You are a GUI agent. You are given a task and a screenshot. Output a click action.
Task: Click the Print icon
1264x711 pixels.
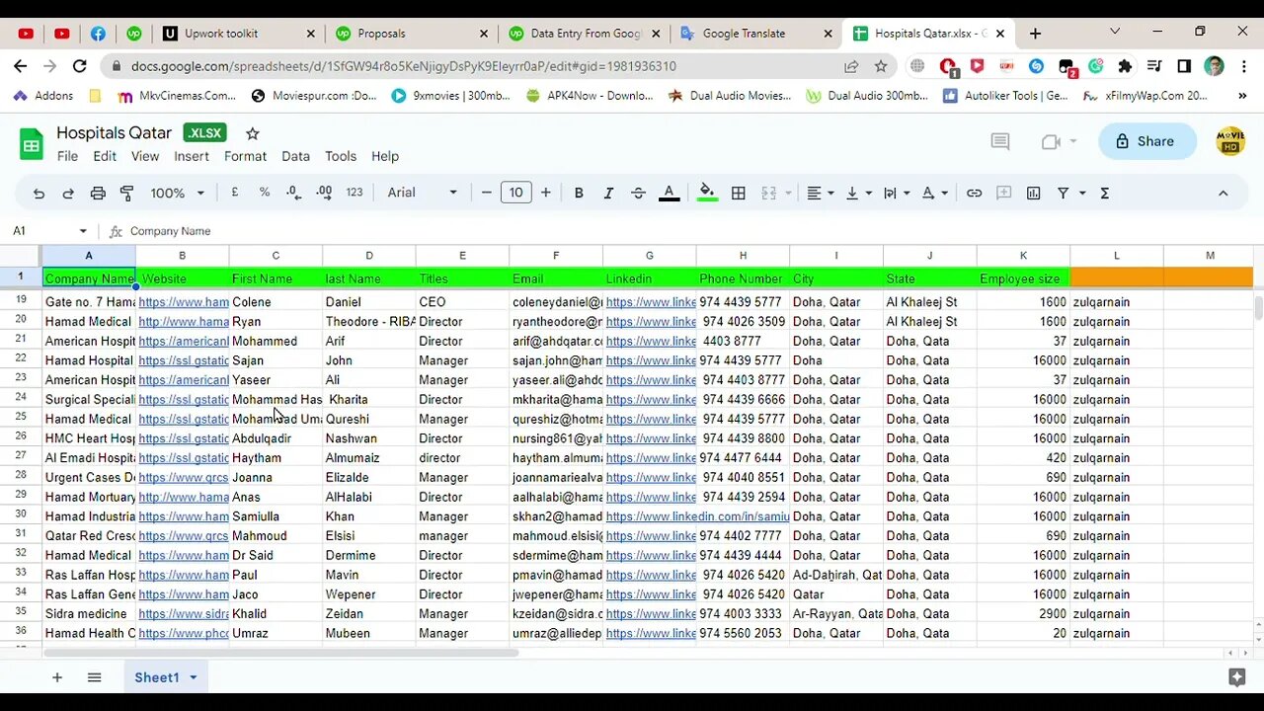pos(98,194)
